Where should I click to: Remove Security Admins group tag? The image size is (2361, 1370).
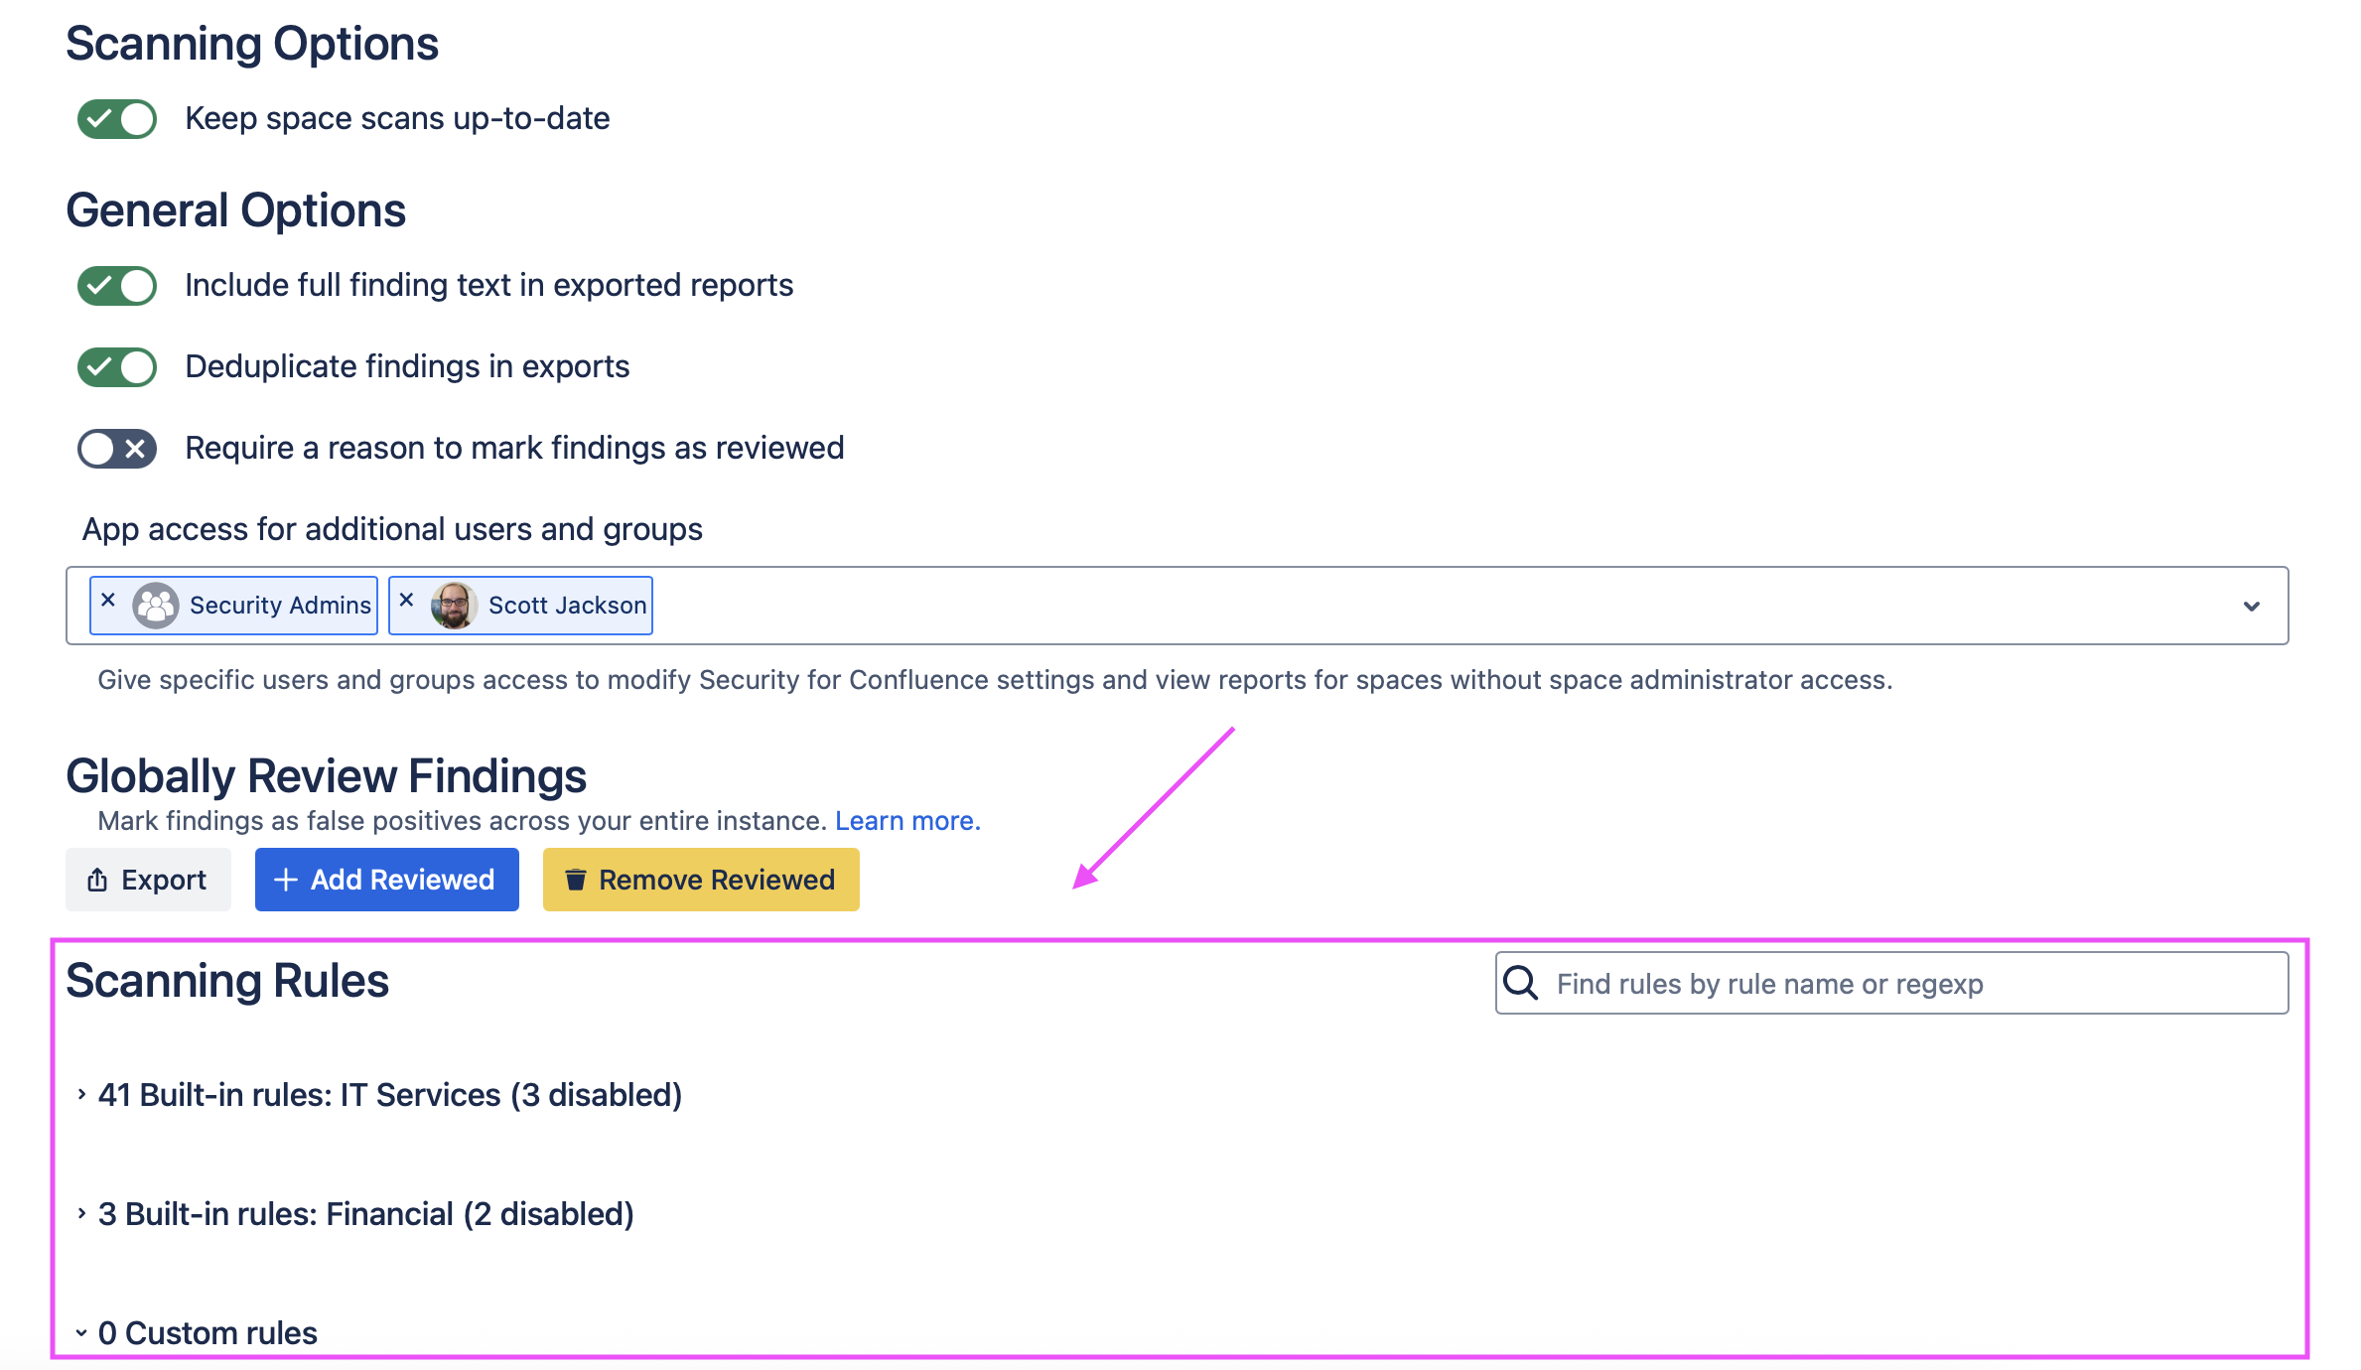(108, 600)
